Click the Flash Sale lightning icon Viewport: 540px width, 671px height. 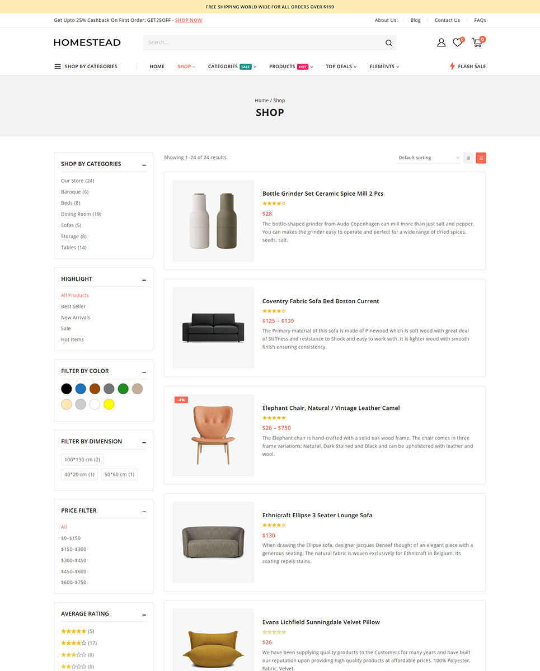[452, 66]
